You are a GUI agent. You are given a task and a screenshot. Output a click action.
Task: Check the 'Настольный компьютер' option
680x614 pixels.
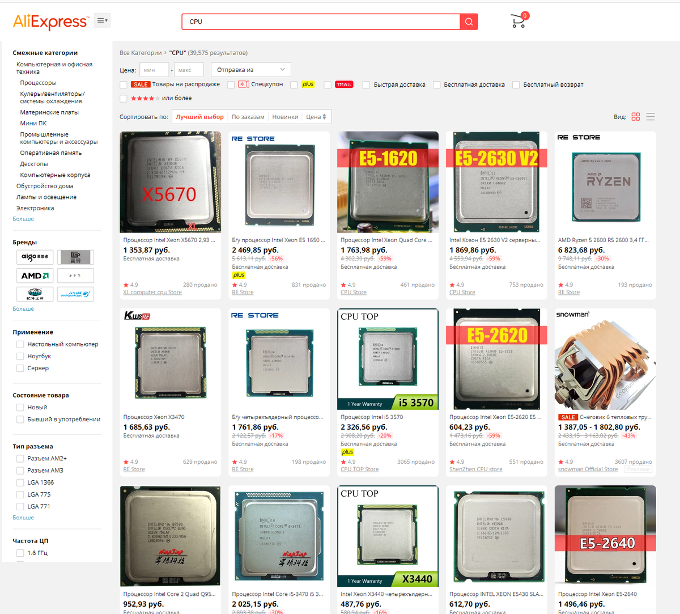pyautogui.click(x=20, y=344)
